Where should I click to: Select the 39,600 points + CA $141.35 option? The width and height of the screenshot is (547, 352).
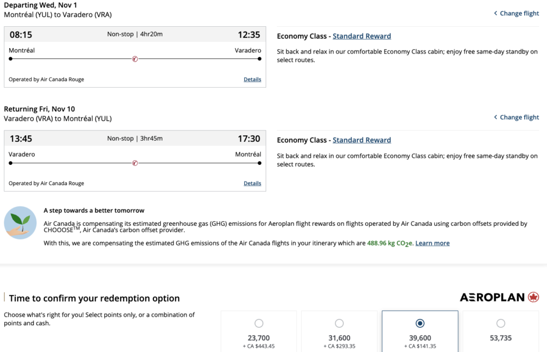click(x=420, y=323)
